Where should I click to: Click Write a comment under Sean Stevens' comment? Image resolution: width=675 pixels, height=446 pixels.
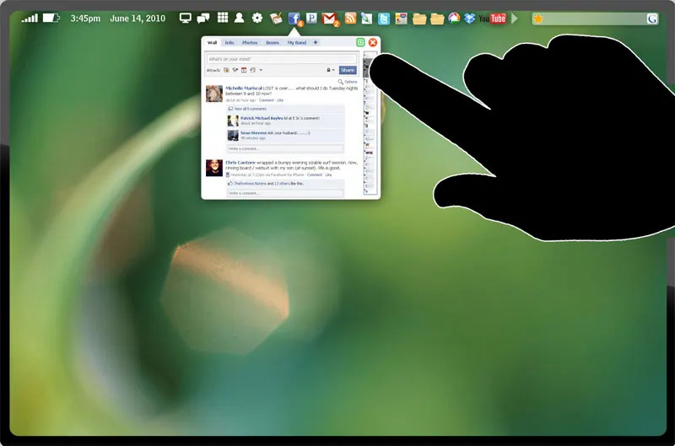coord(285,149)
